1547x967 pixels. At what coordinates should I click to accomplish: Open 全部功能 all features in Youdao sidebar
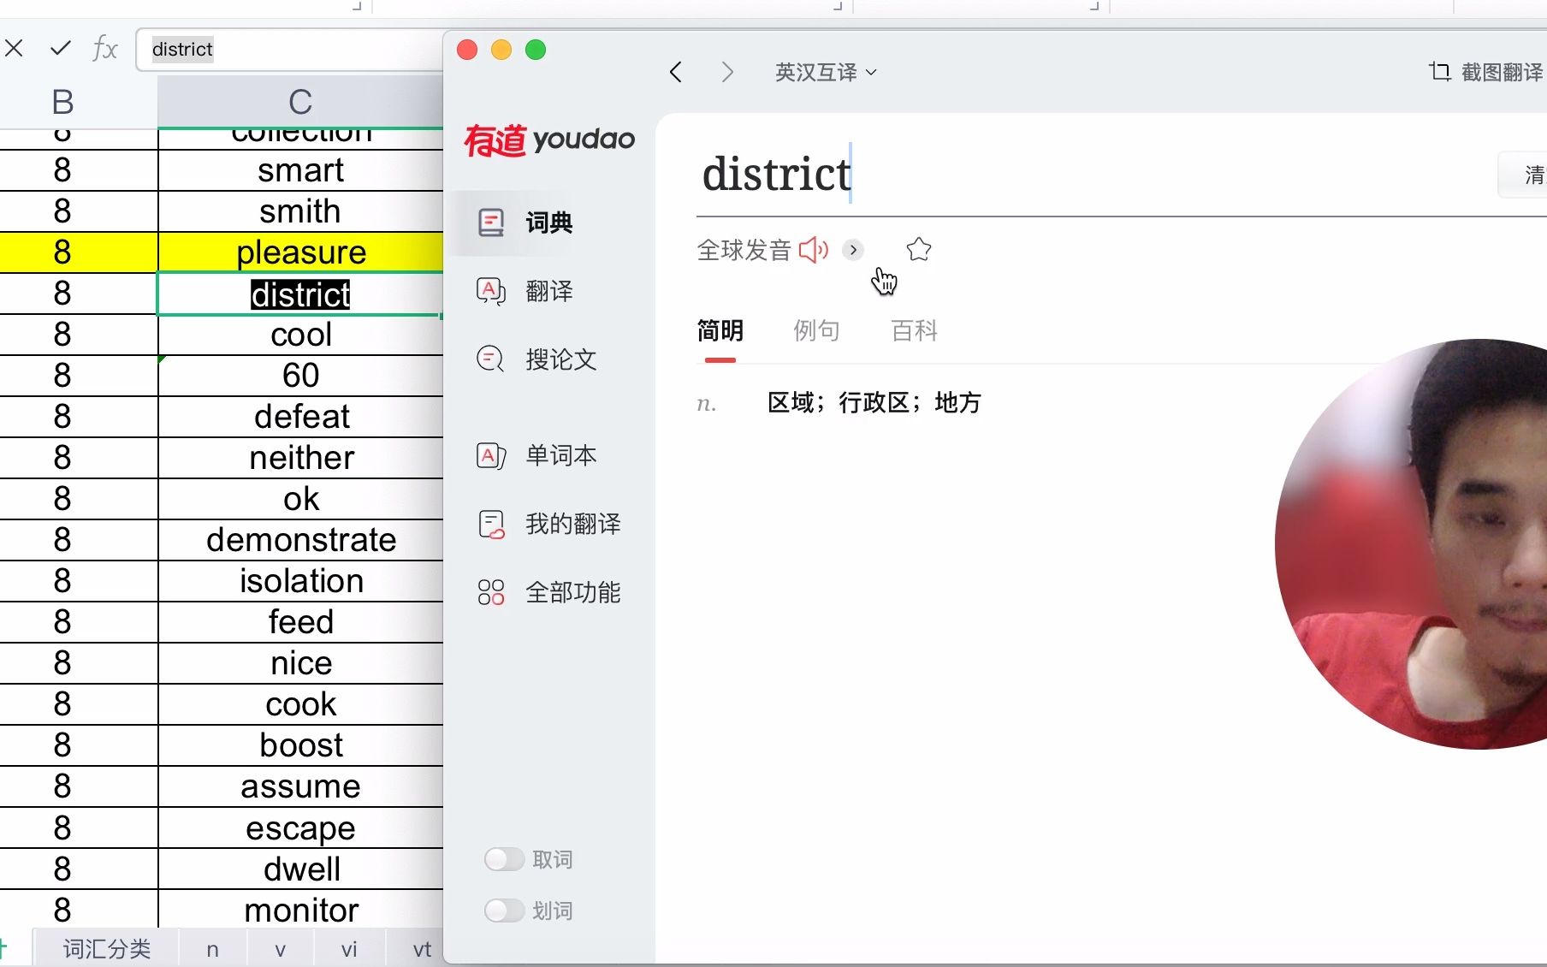548,592
